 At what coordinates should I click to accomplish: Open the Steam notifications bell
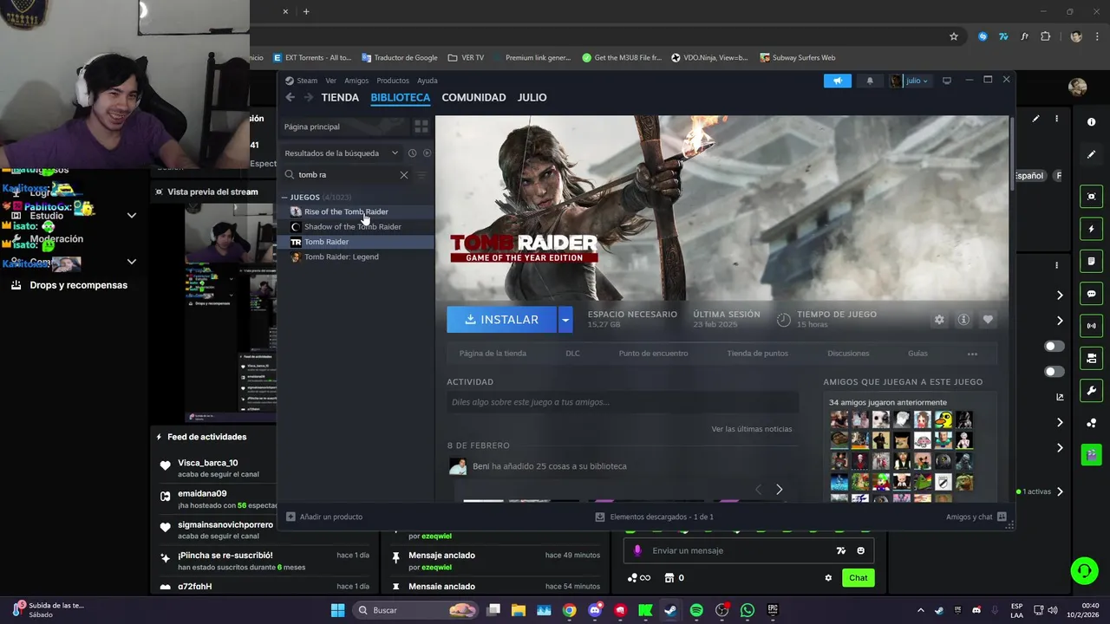(x=870, y=81)
